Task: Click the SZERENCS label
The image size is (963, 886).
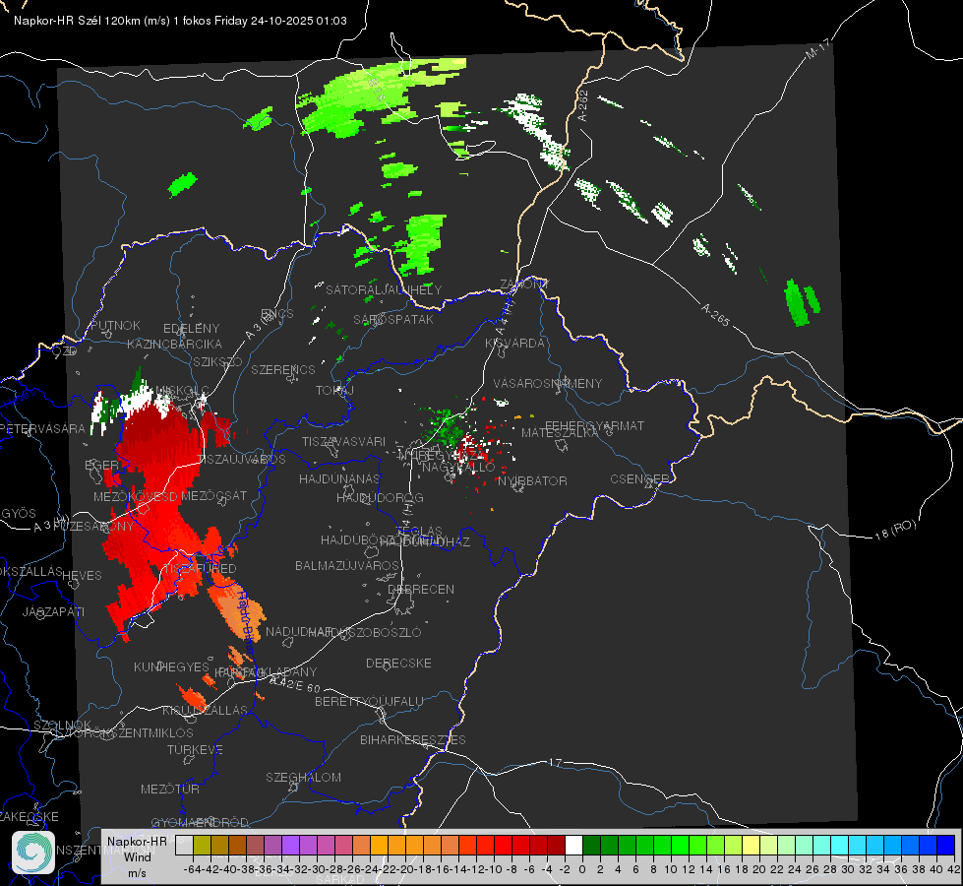Action: [x=283, y=369]
